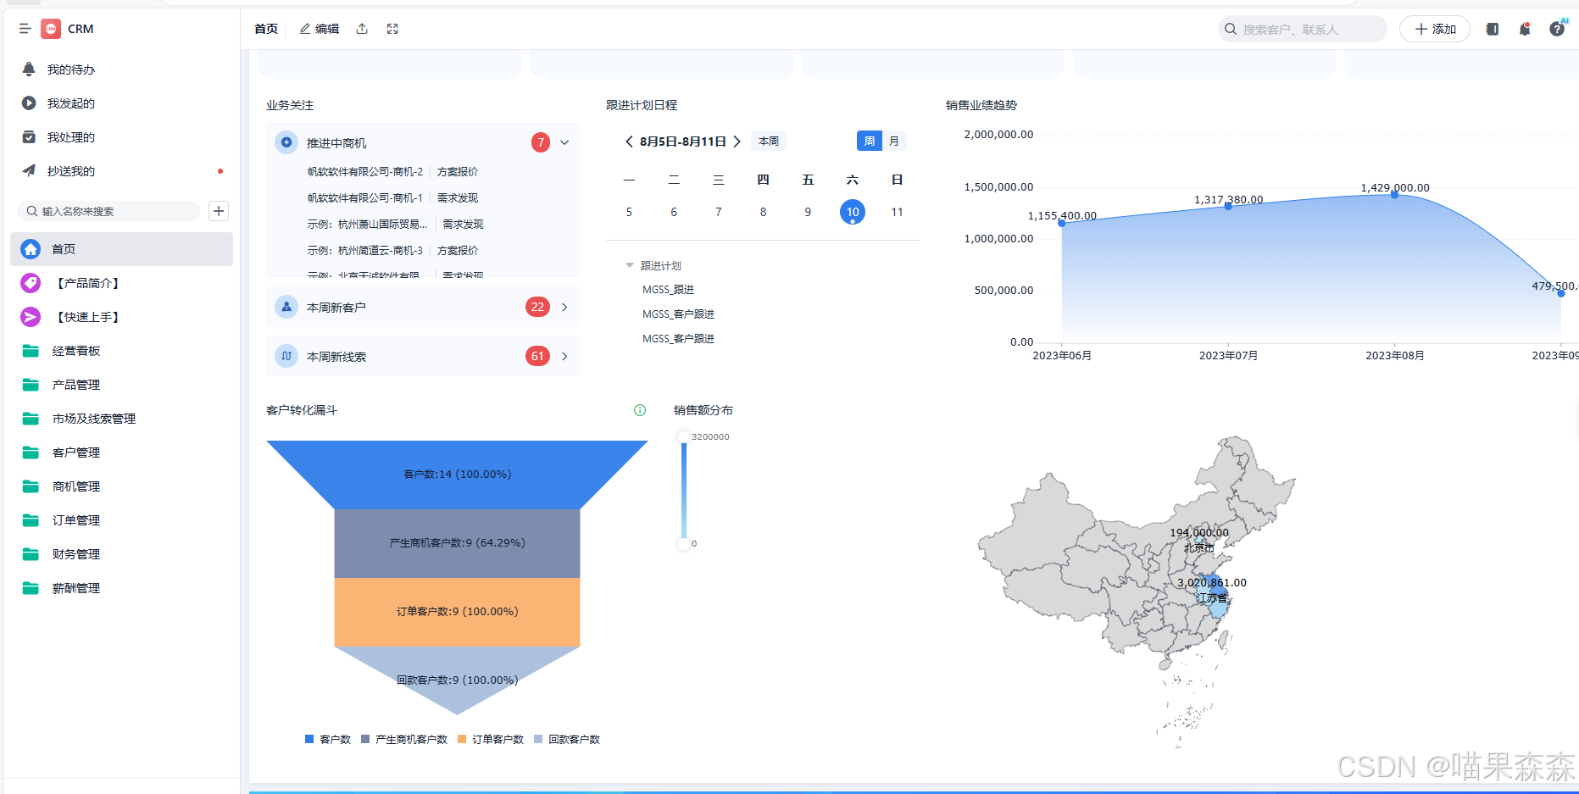
Task: Expand 本周新线索 with arrow
Action: pyautogui.click(x=564, y=356)
